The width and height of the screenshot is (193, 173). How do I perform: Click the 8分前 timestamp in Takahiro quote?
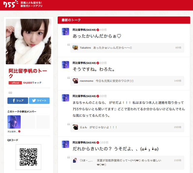click(178, 48)
